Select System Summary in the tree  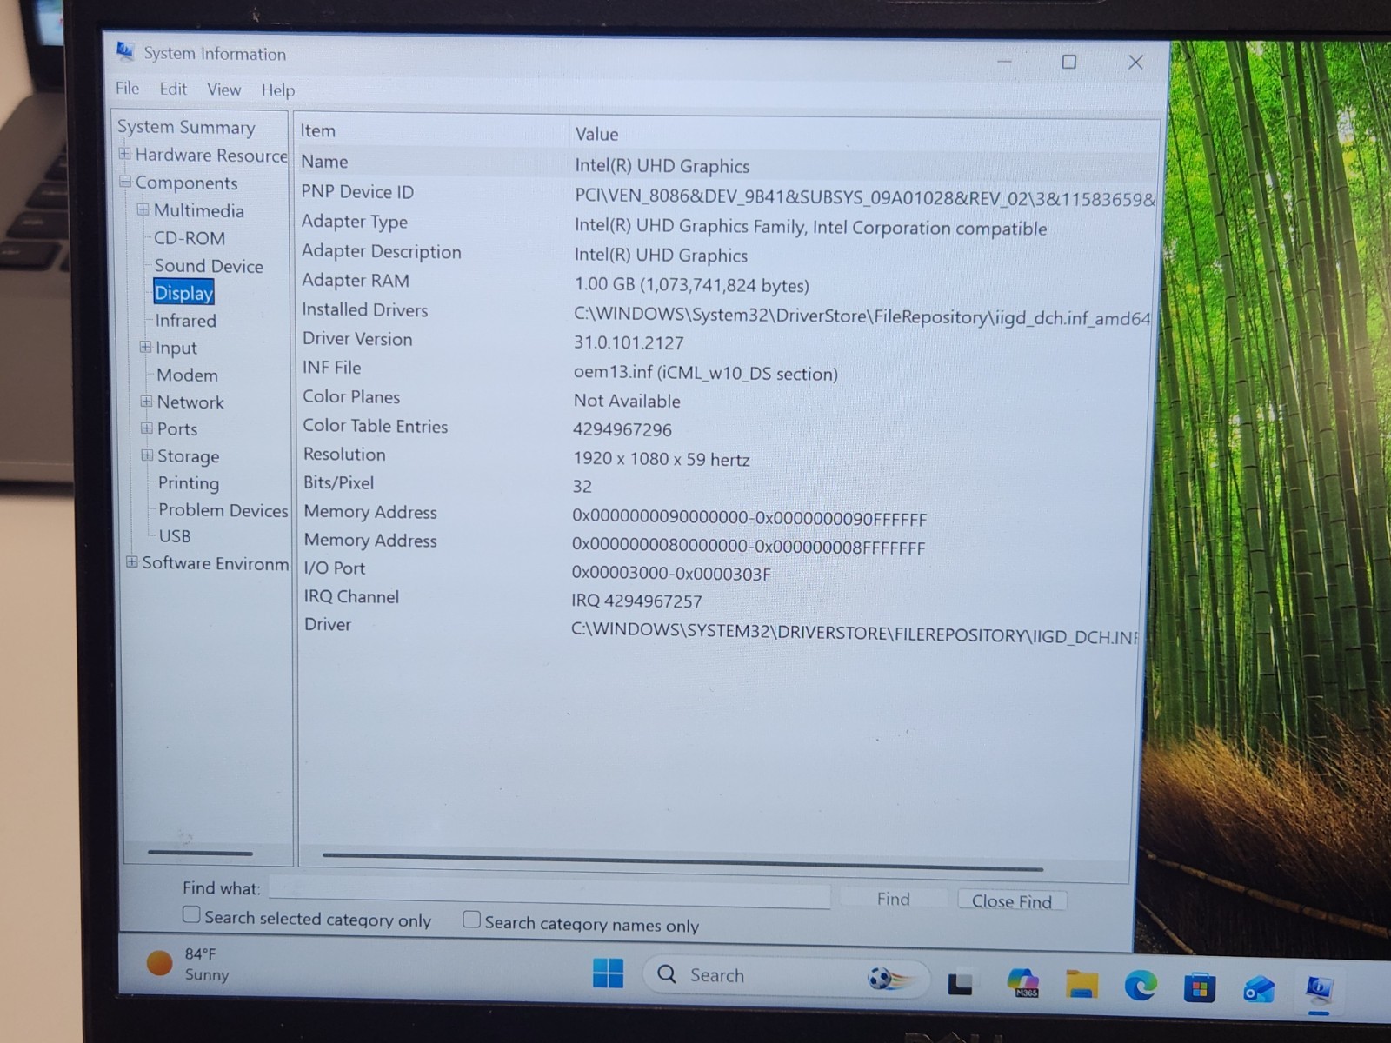coord(186,127)
